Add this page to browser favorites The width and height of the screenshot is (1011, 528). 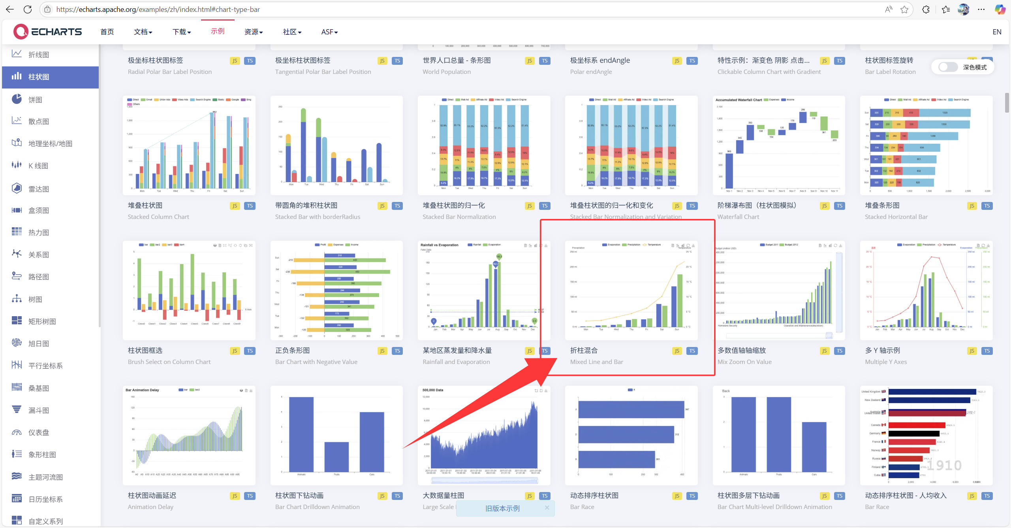904,9
